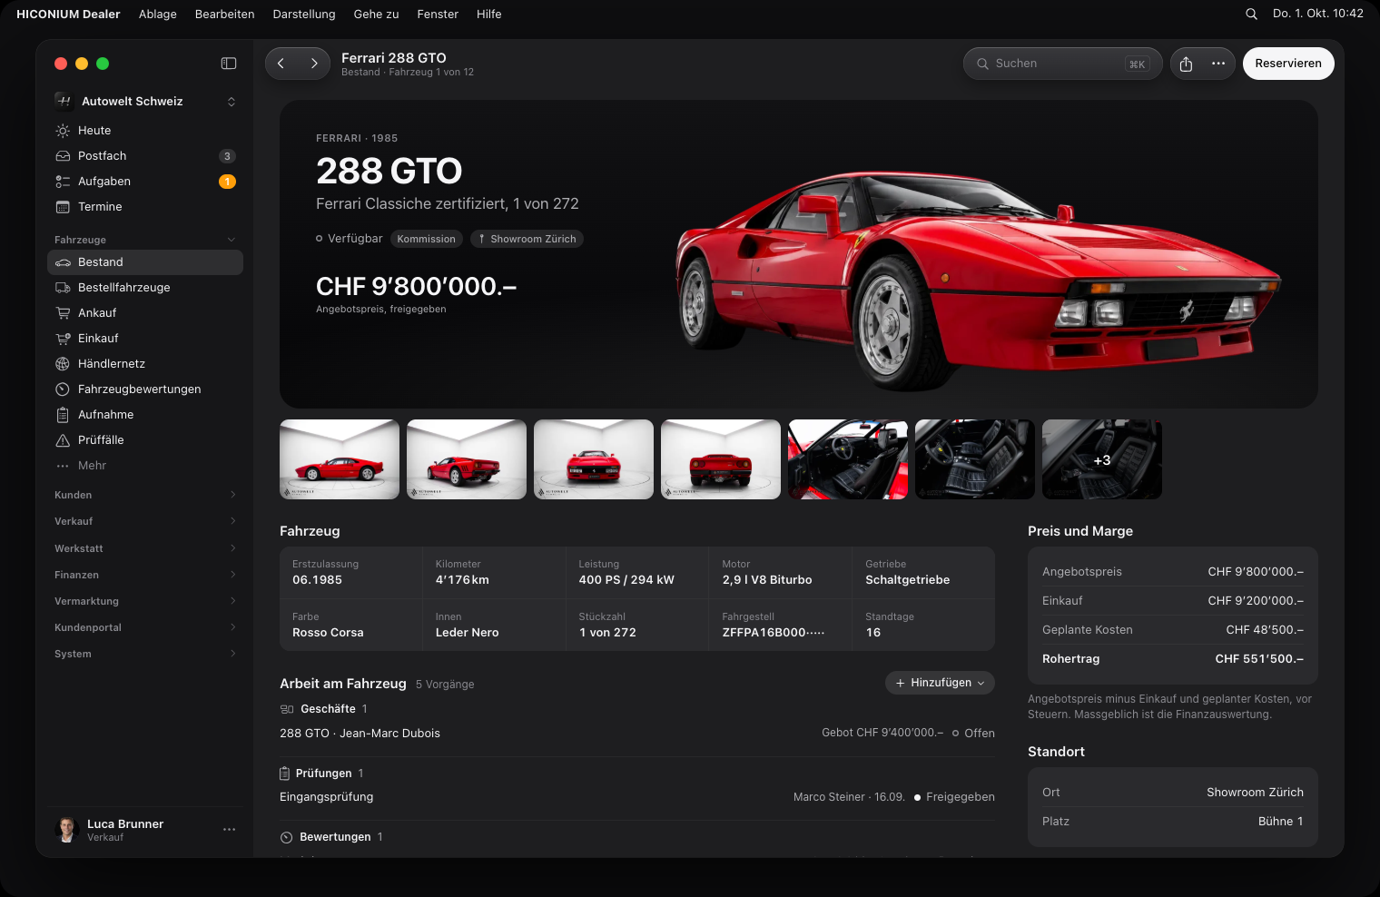1380x897 pixels.
Task: Open the Eingangsprüfung inspection row
Action: point(637,797)
